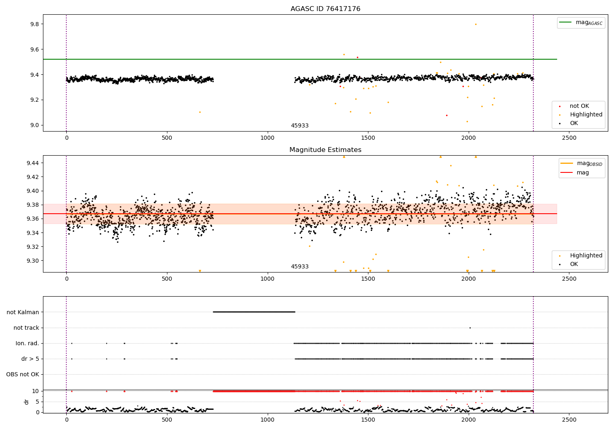Click the 9.0 tick on top plot y-axis
The image size is (614, 429).
point(35,125)
